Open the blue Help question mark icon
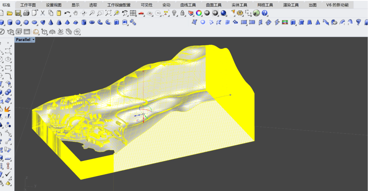The image size is (368, 191). [x=264, y=13]
